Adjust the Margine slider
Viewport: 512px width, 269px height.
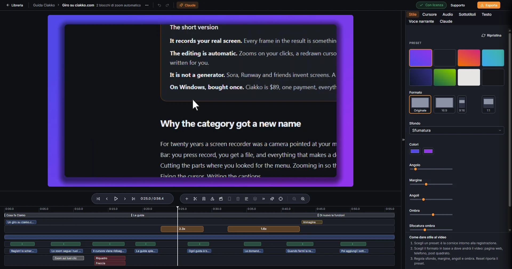point(431,184)
